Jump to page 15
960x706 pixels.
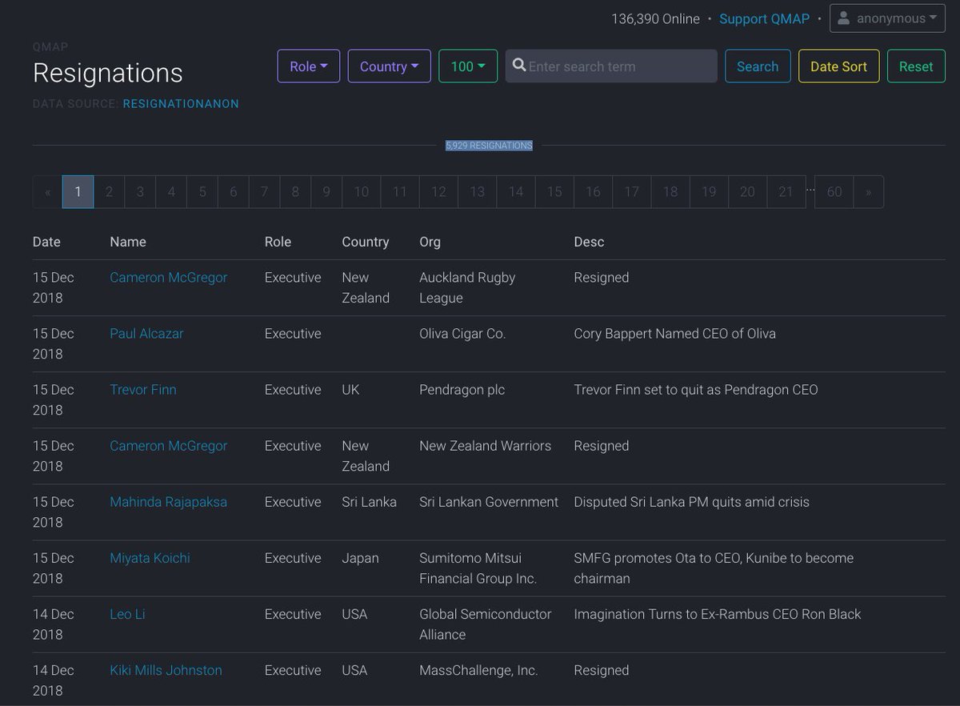click(554, 192)
